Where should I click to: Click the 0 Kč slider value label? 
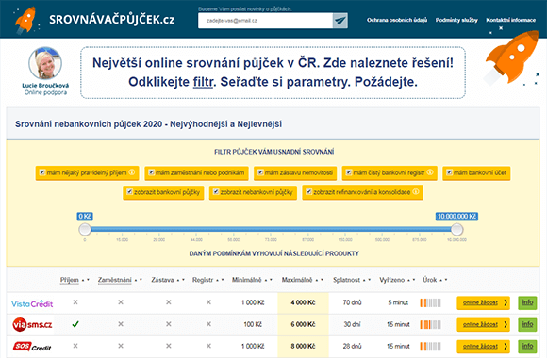click(85, 217)
